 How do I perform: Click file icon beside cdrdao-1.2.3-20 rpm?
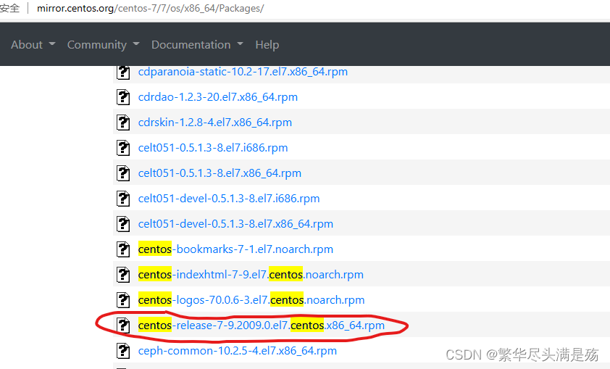[x=123, y=97]
